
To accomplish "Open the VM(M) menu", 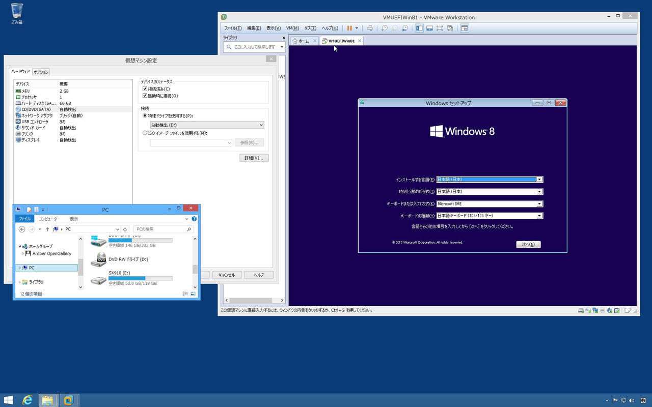I will coord(292,28).
